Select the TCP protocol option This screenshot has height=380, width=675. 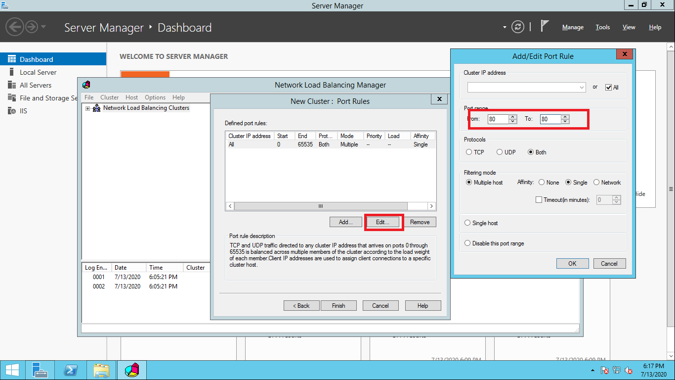tap(469, 152)
